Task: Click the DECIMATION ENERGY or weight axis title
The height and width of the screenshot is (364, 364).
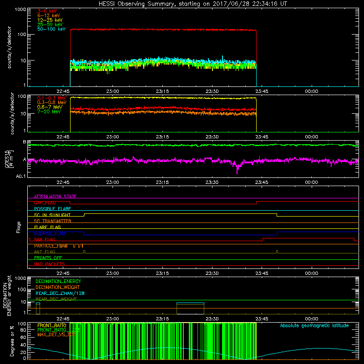Action: coord(7,295)
